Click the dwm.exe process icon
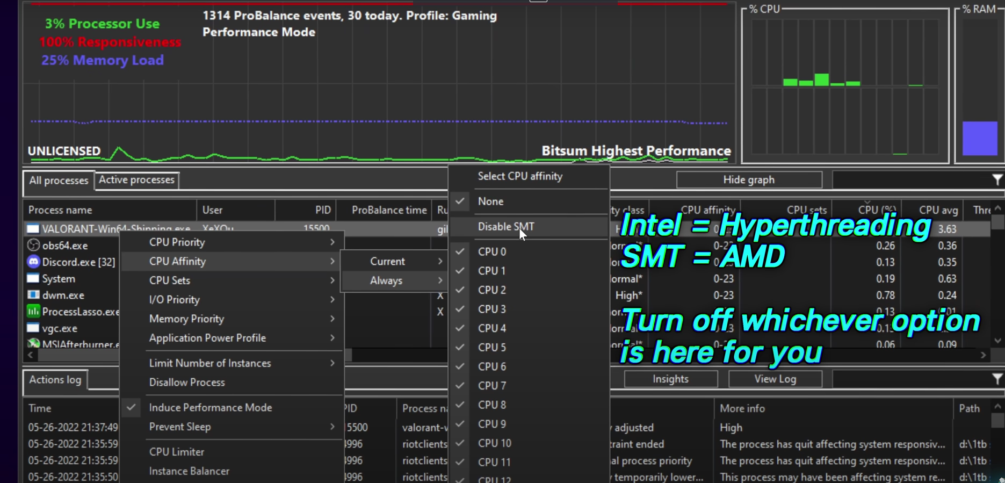 33,295
